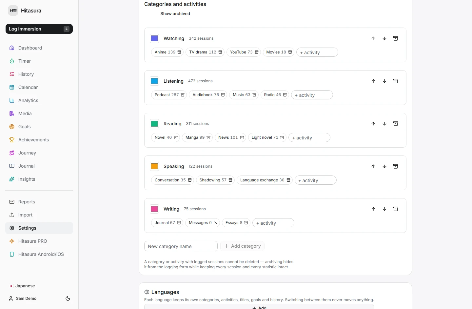
Task: Focus the add activity field under Writing
Action: pyautogui.click(x=273, y=223)
